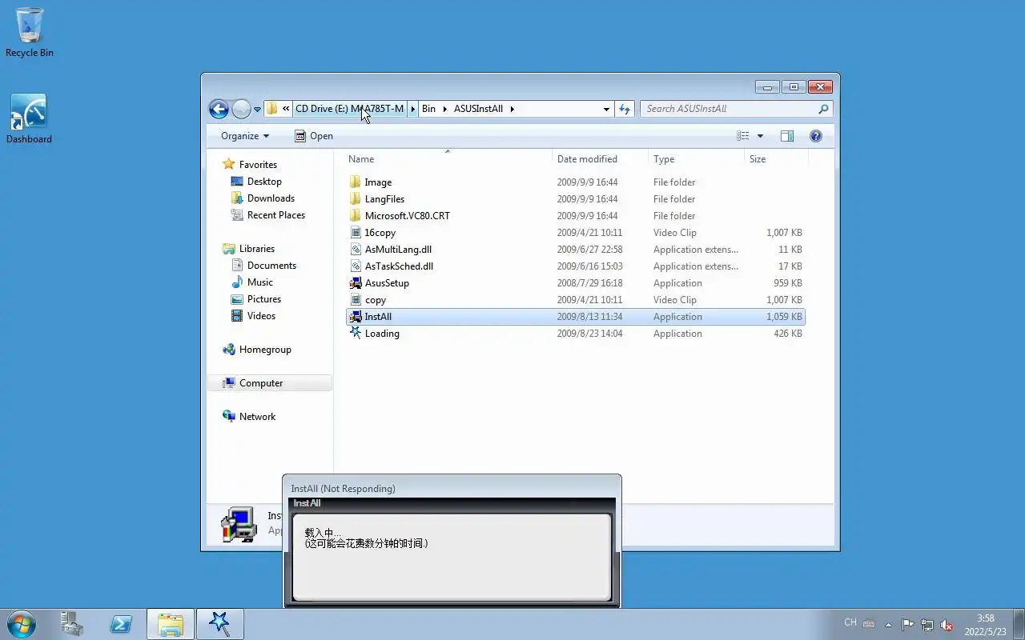Open the Dashboard desktop shortcut
The height and width of the screenshot is (640, 1025).
[x=29, y=119]
